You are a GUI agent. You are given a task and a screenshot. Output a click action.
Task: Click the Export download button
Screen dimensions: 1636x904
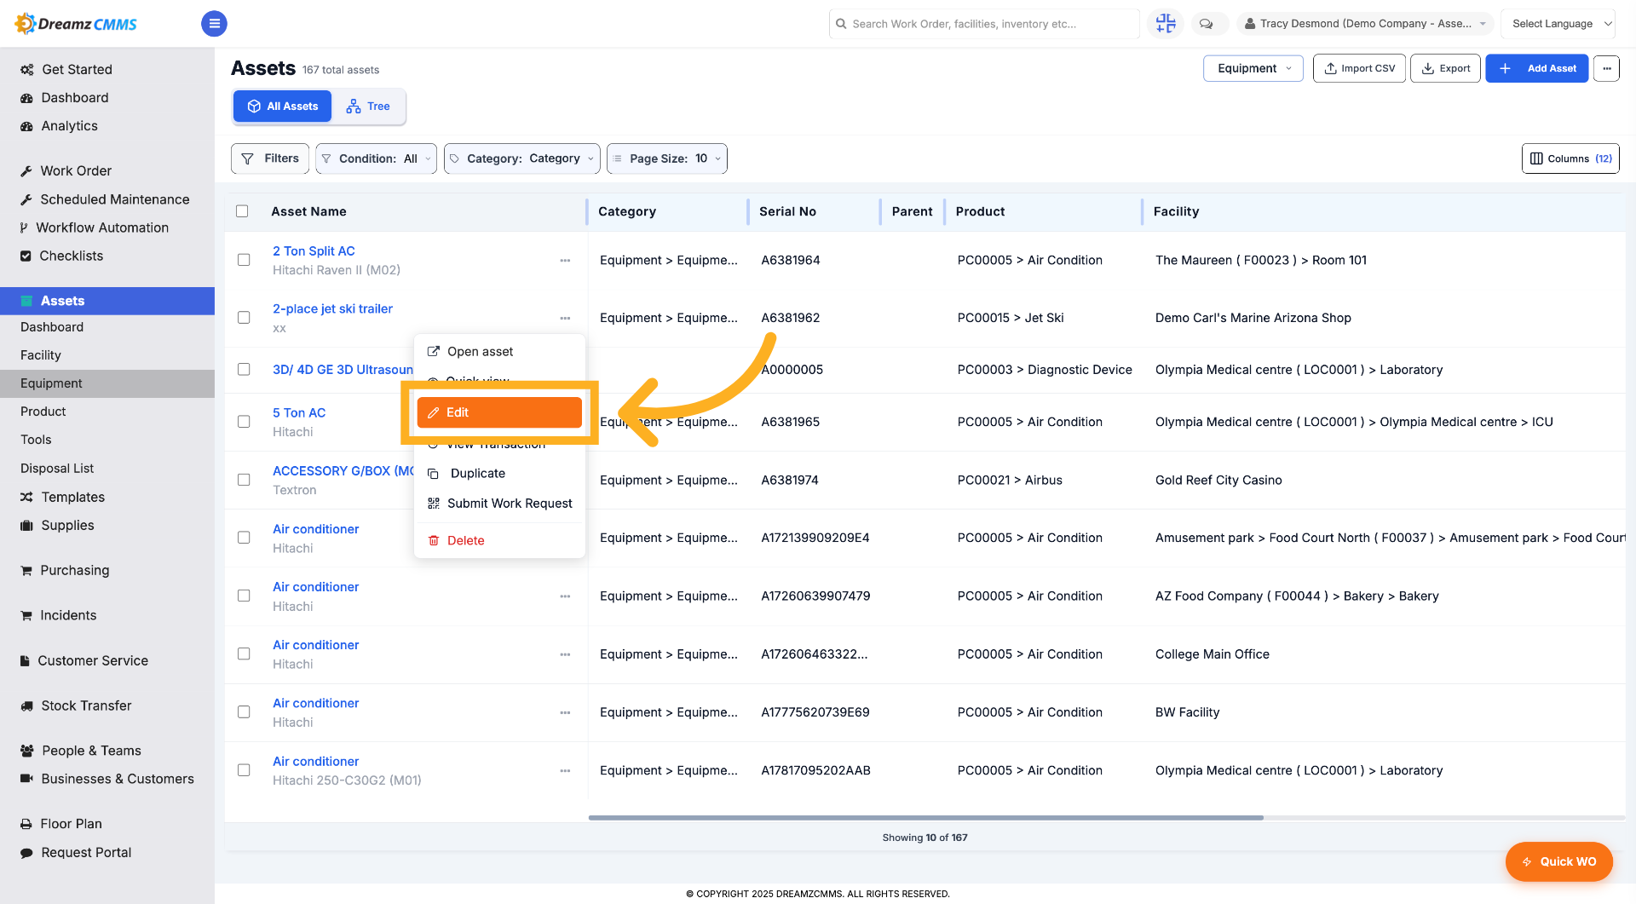(x=1445, y=68)
